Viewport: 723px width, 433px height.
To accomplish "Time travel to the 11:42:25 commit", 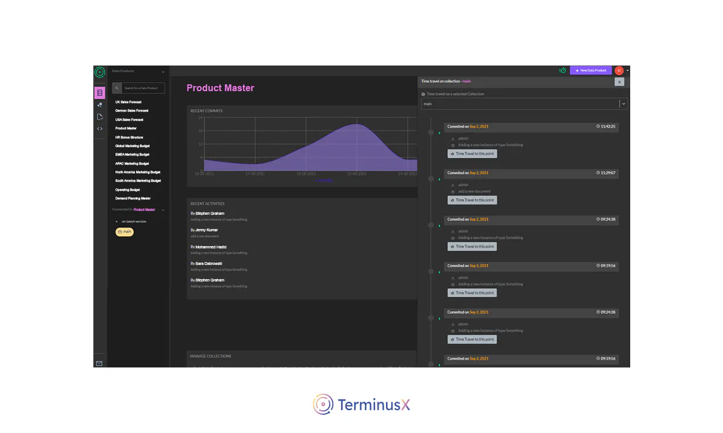I will coord(472,154).
